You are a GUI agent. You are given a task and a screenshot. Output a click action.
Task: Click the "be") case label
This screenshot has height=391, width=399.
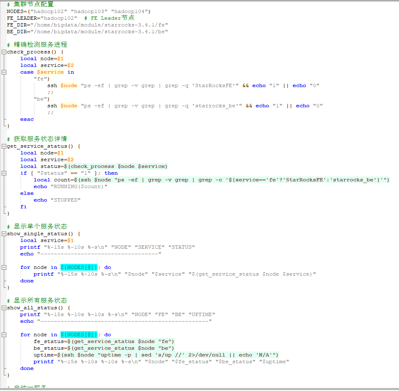(x=42, y=99)
